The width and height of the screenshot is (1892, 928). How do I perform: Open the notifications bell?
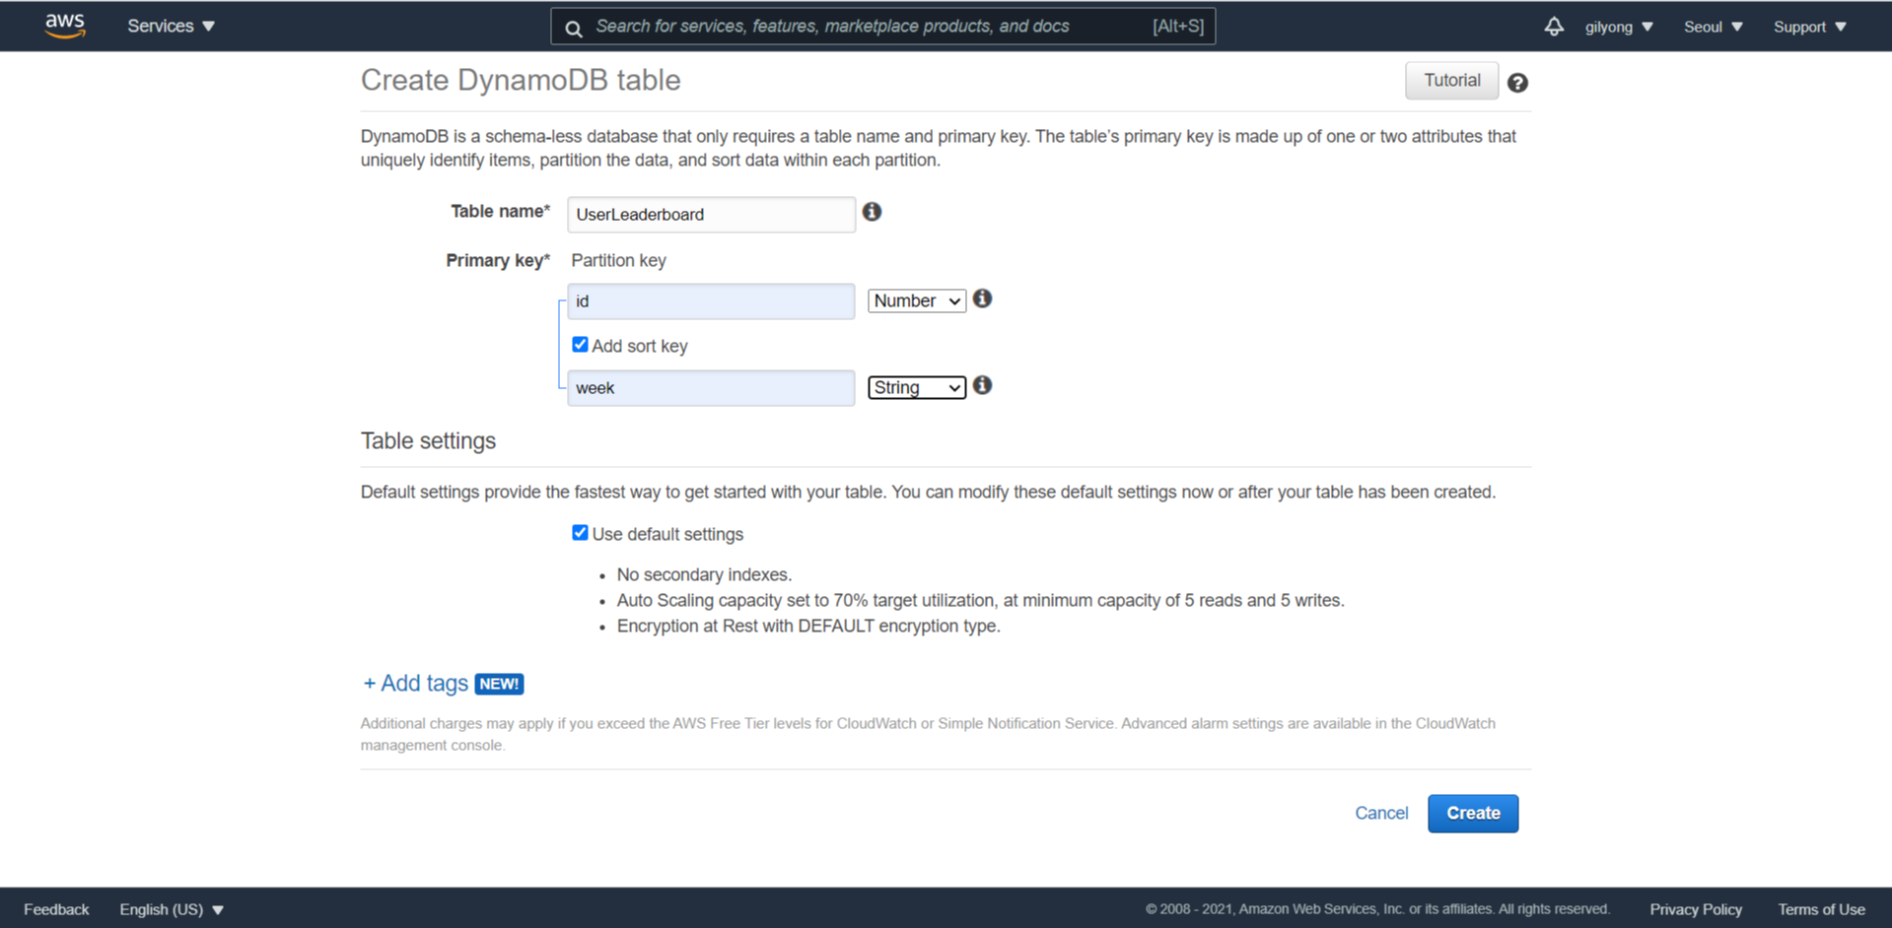click(x=1554, y=27)
